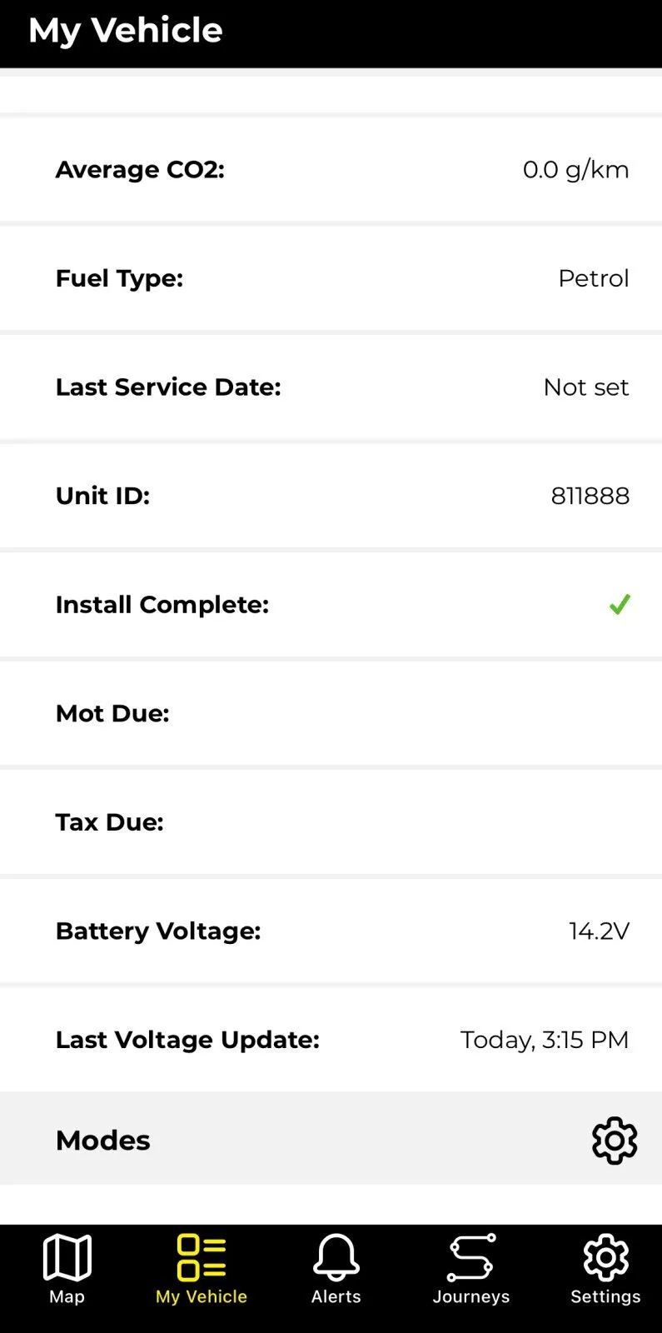Open the Journeys route icon
Image resolution: width=662 pixels, height=1333 pixels.
point(471,1257)
